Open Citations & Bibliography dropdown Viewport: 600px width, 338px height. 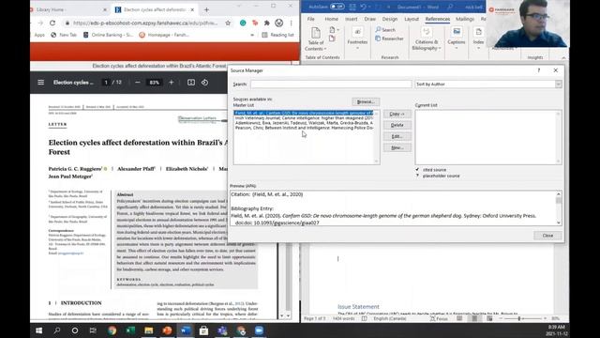point(427,39)
